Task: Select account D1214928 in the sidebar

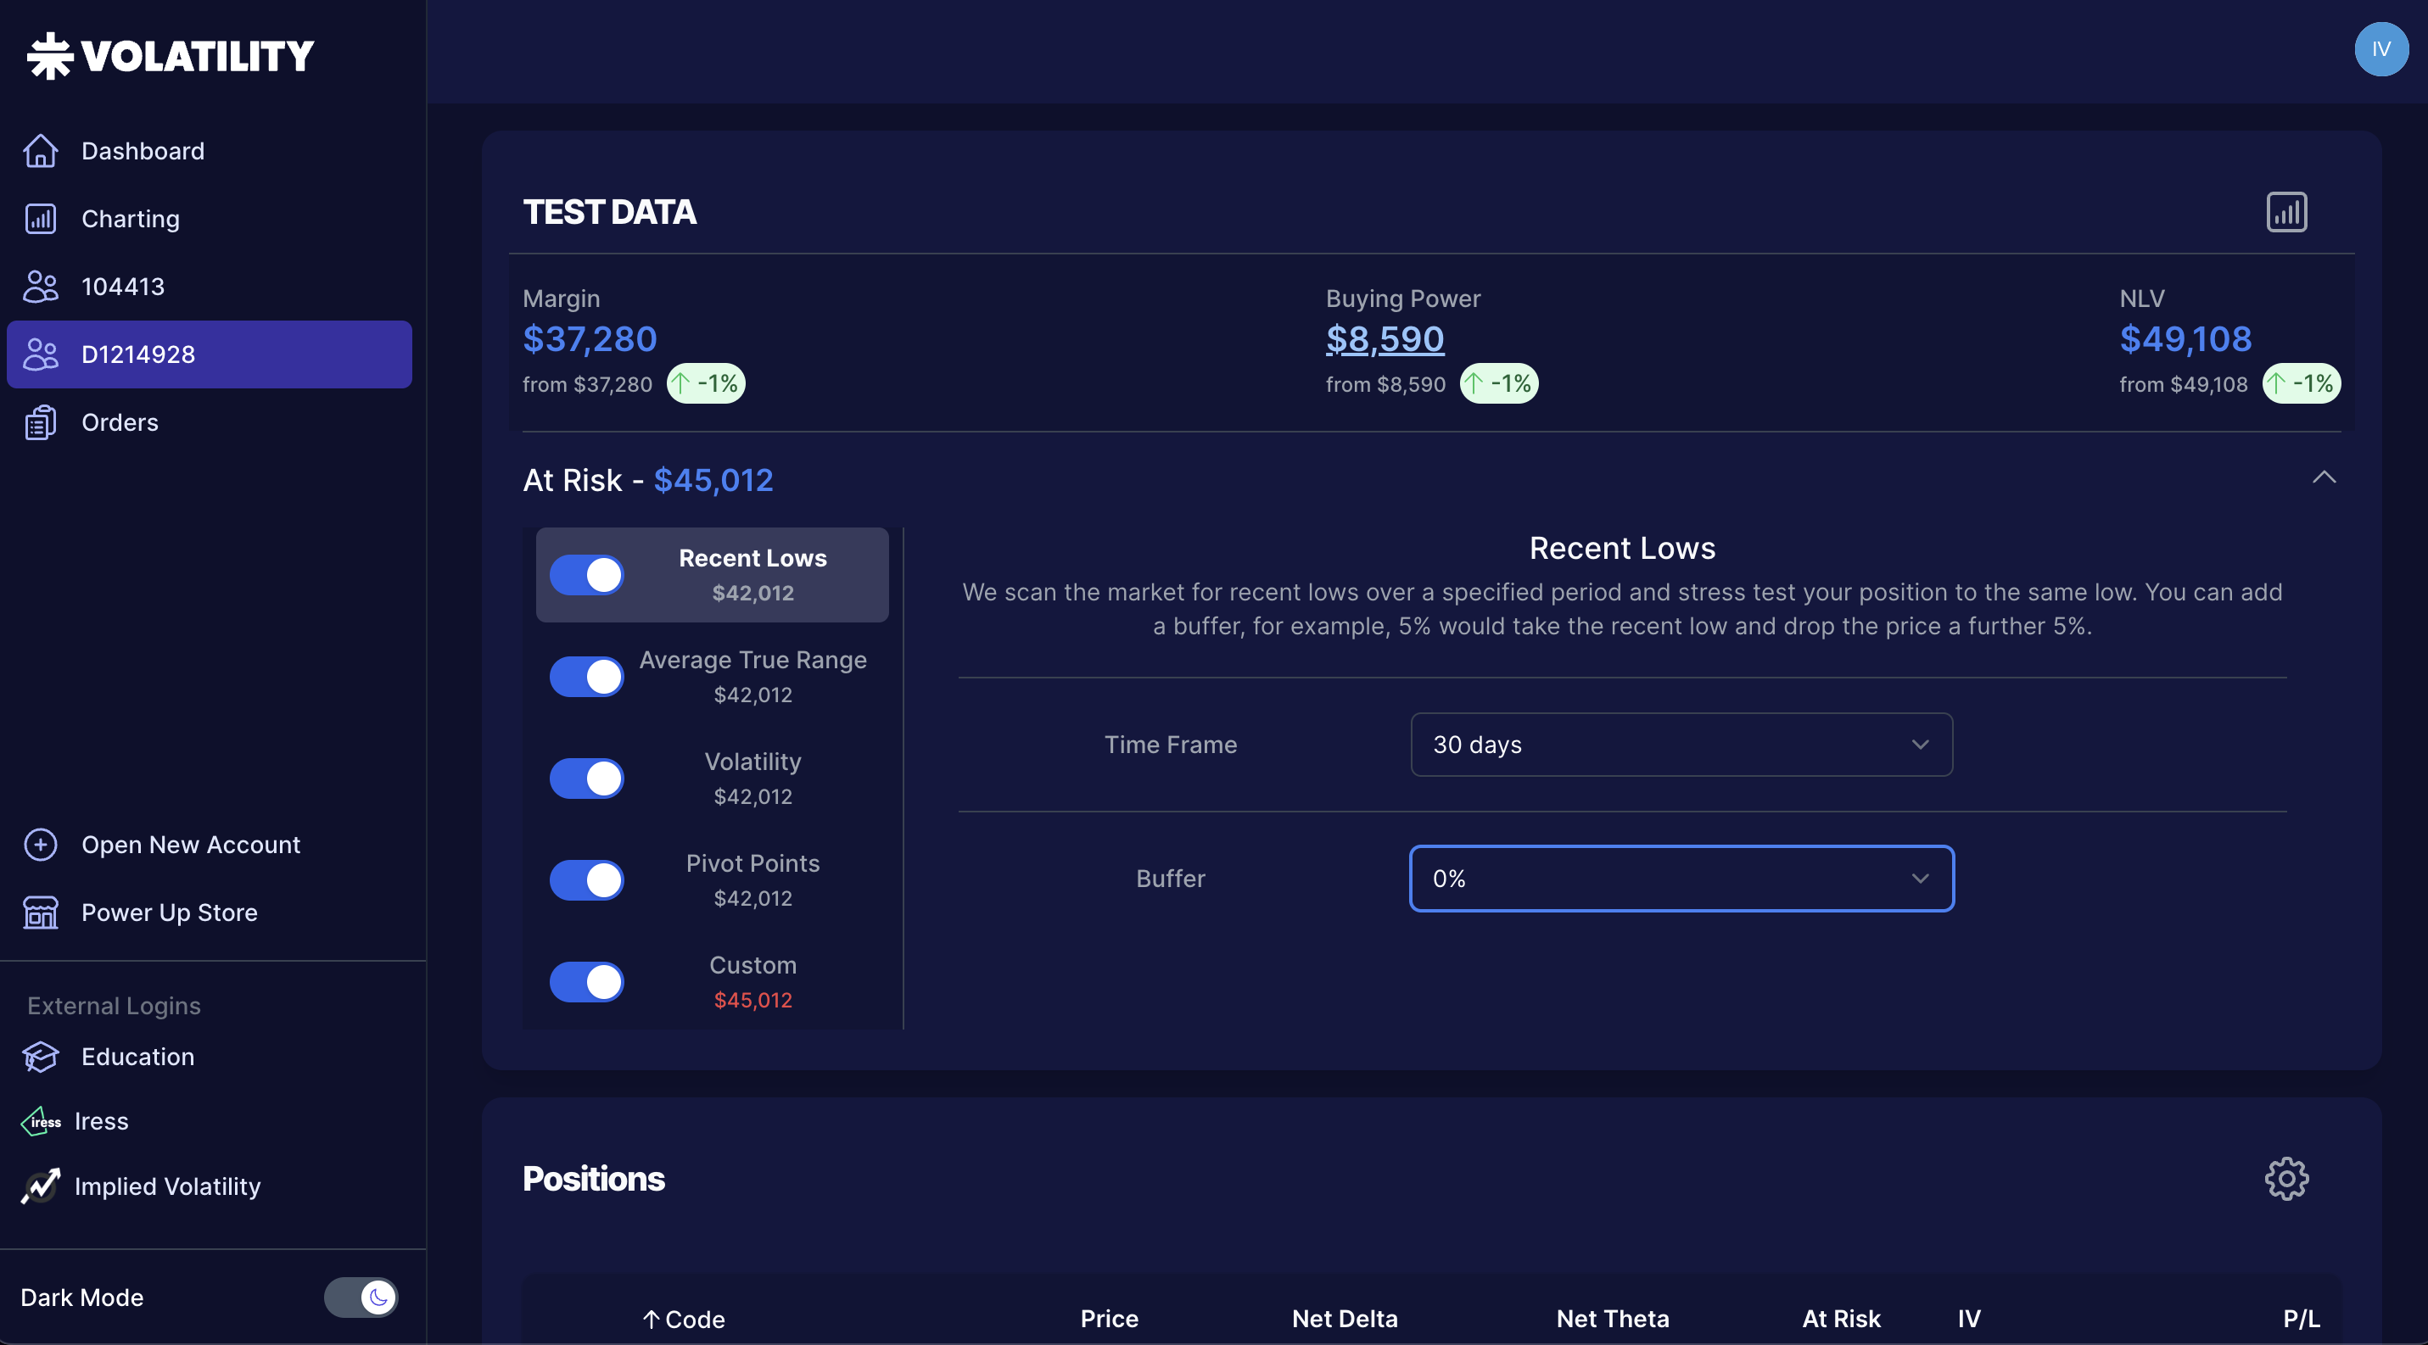Action: pyautogui.click(x=137, y=354)
